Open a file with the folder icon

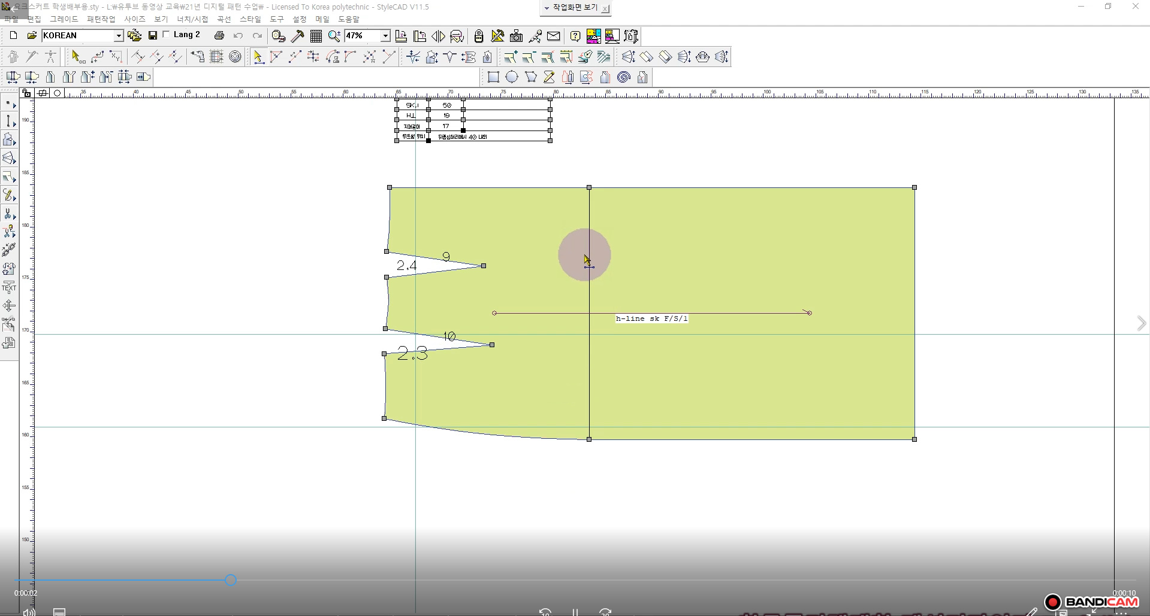[x=32, y=36]
